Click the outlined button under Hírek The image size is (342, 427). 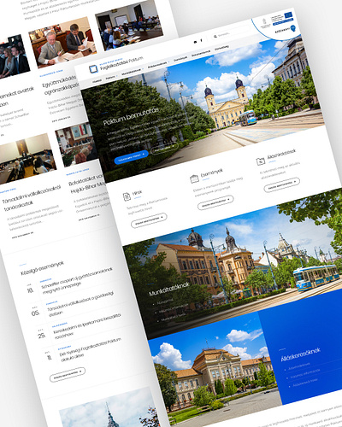click(x=149, y=220)
